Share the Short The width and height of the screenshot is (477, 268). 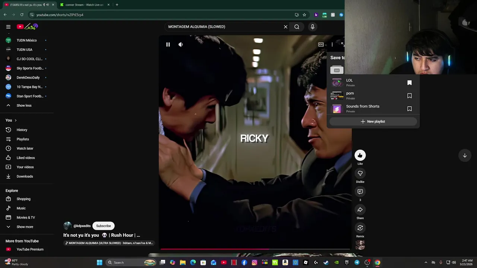tap(360, 210)
